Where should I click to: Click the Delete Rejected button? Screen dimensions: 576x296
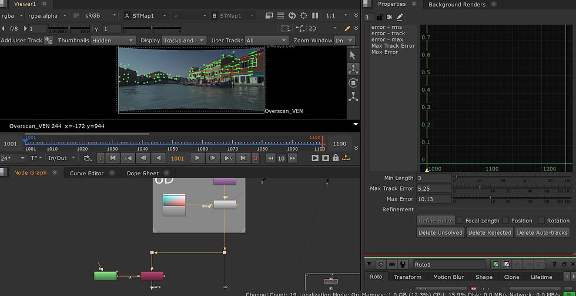[x=490, y=232]
